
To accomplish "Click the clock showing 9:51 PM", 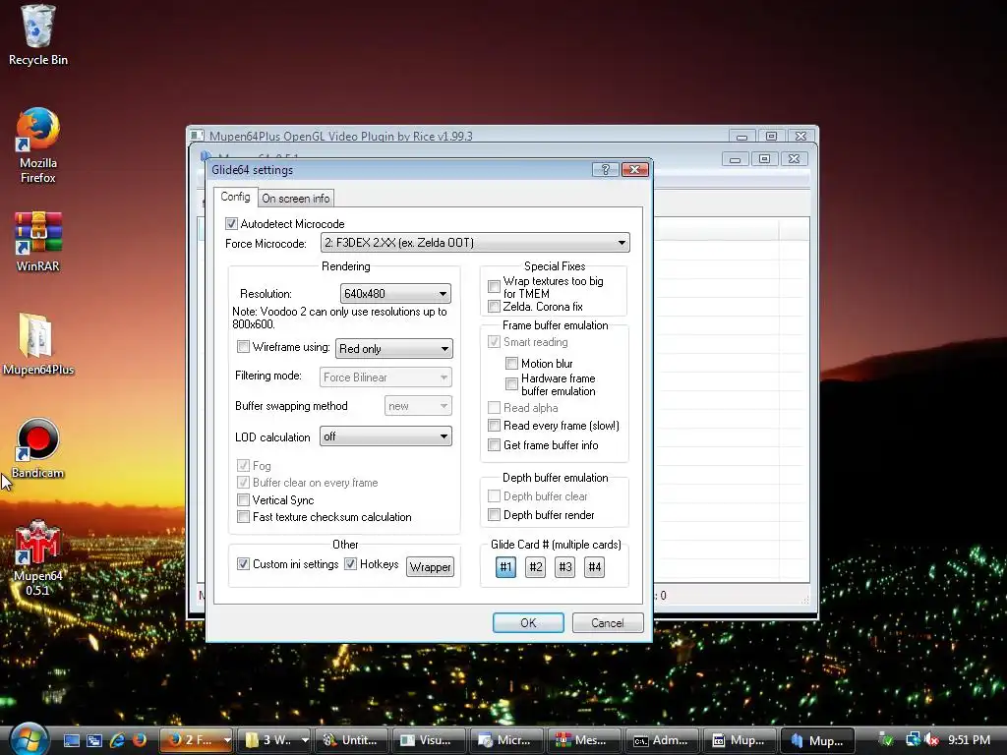I will pos(969,740).
